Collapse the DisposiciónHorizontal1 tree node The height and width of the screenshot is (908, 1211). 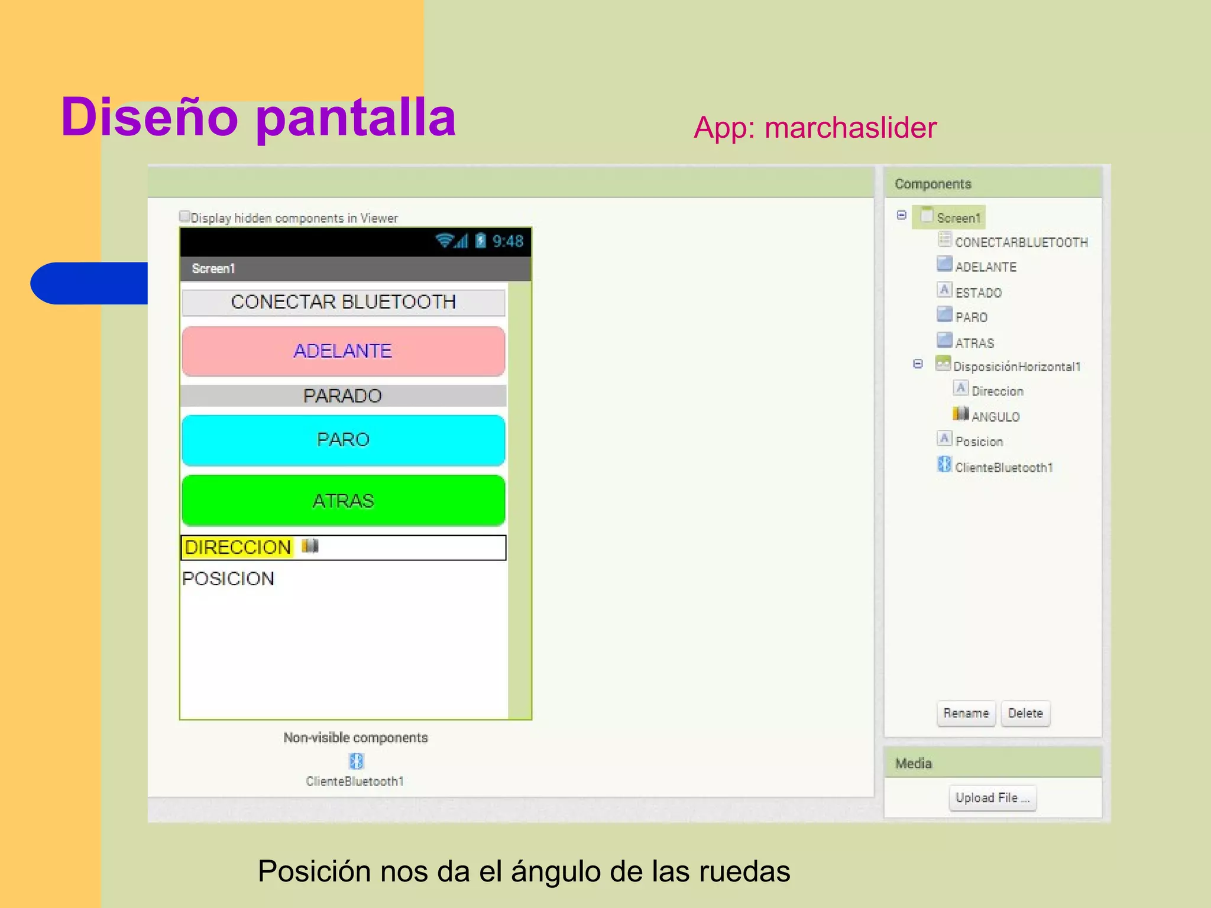tap(918, 364)
